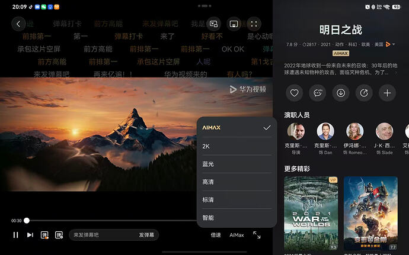Viewport: 409px width, 255px height.
Task: Select 2K resolution option
Action: 237,146
